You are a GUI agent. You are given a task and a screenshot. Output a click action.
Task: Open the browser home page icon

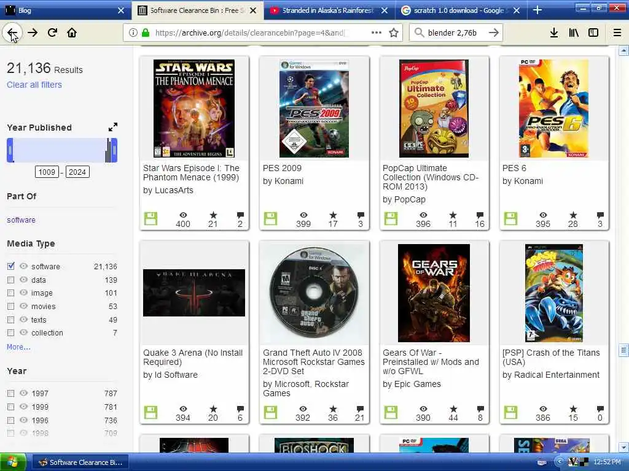(x=72, y=33)
